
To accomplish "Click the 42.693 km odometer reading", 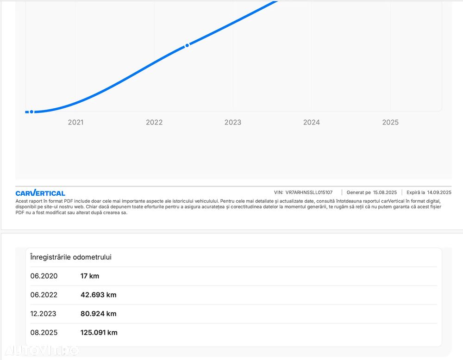I will 99,295.
